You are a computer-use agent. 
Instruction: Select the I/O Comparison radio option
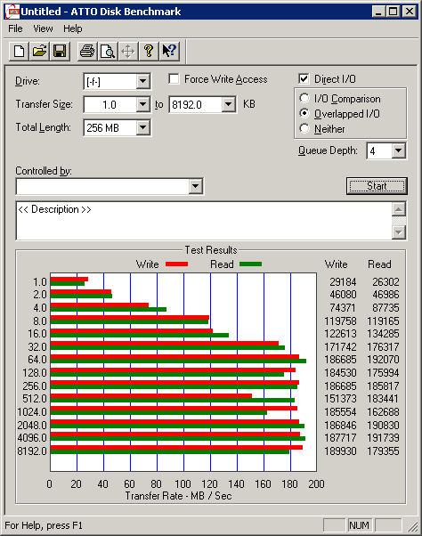point(304,99)
